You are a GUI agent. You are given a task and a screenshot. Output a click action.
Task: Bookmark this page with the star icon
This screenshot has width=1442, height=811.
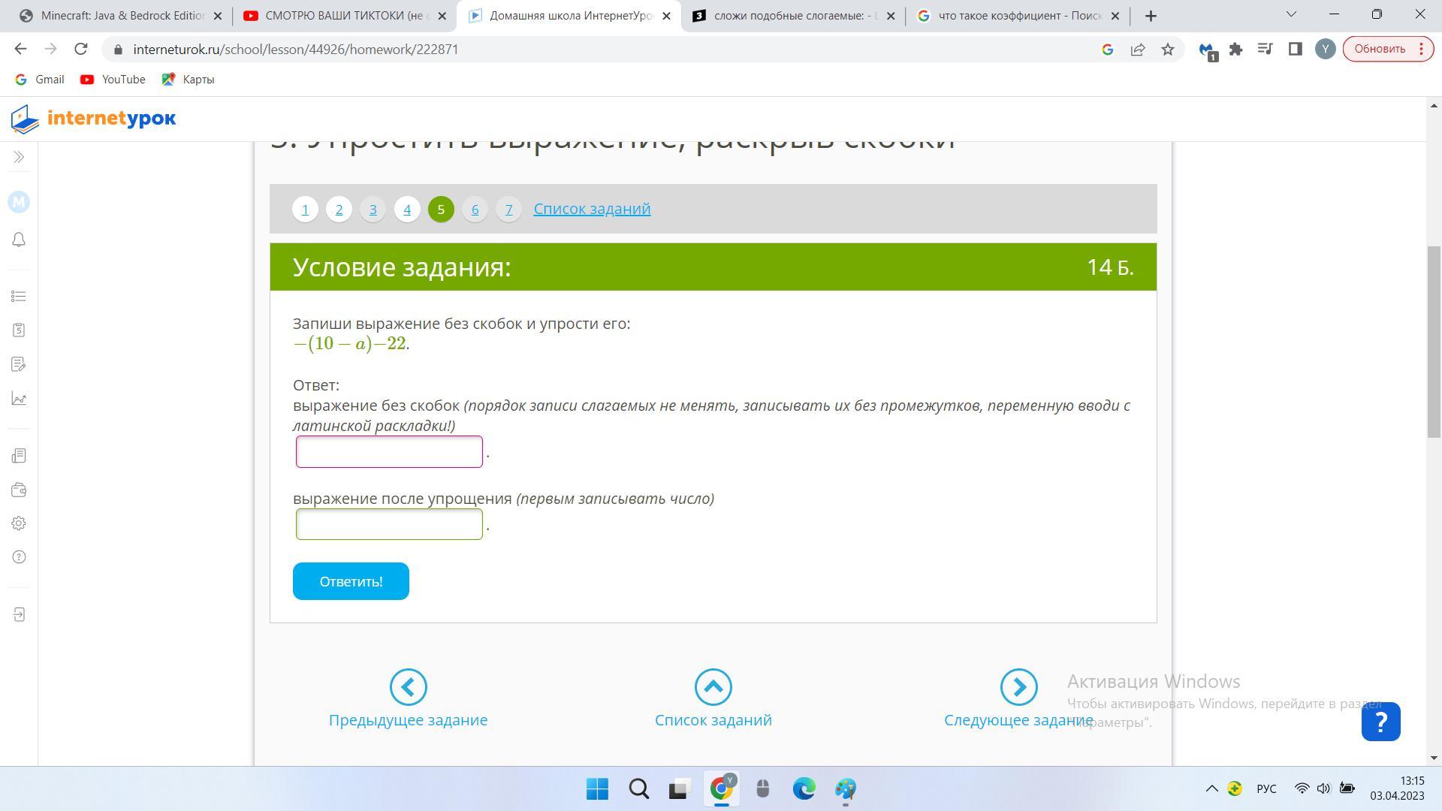[x=1167, y=50]
